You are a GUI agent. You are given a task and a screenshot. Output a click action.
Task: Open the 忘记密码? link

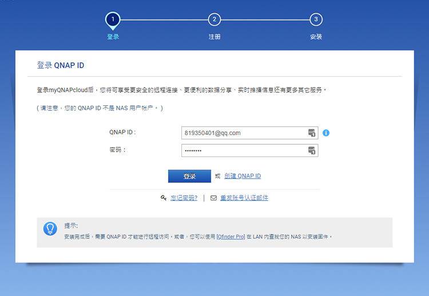pyautogui.click(x=184, y=198)
